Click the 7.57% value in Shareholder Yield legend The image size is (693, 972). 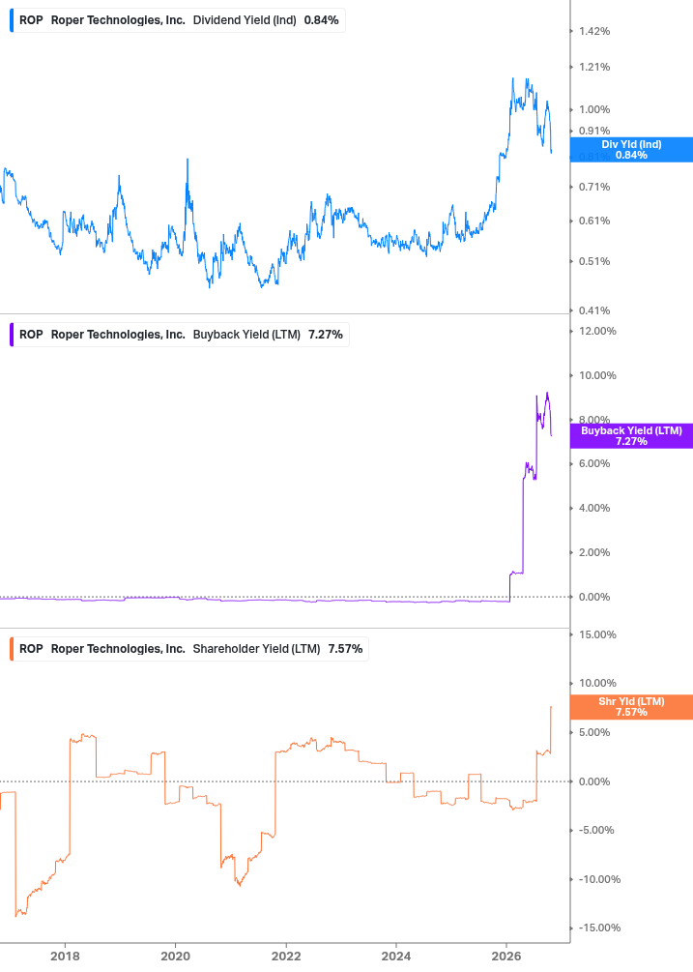(x=346, y=649)
